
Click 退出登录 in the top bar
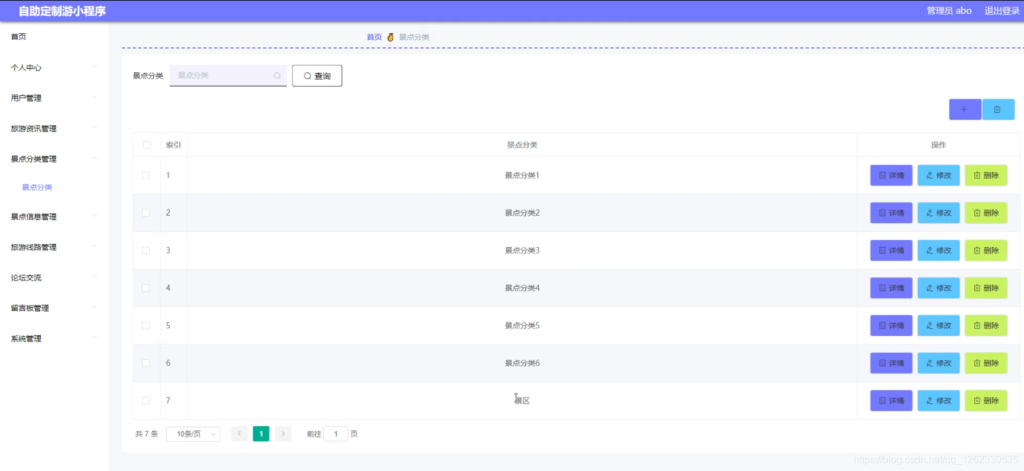click(1002, 11)
